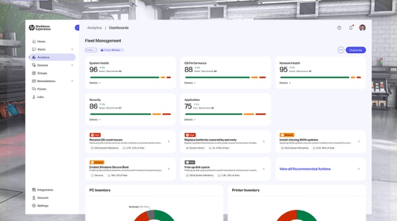Click the Dashboards breadcrumb text
The image size is (397, 221).
pos(119,28)
